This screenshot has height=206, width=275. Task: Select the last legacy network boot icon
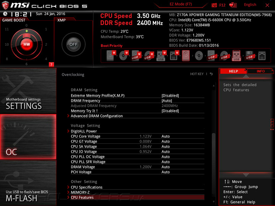[262, 56]
